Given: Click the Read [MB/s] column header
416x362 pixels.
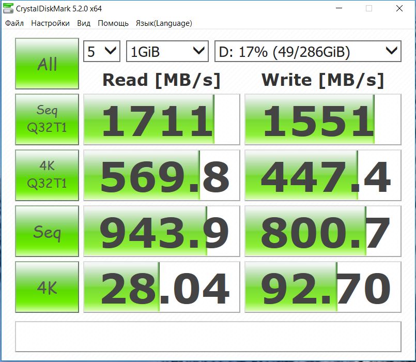Looking at the screenshot, I should (x=162, y=80).
